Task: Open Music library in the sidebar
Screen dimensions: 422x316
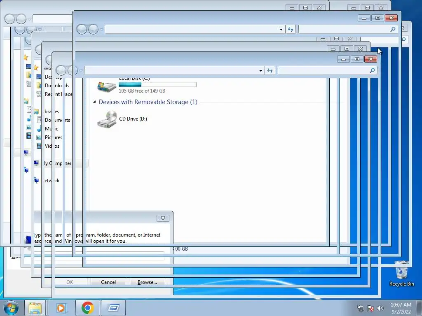Action: tap(52, 129)
